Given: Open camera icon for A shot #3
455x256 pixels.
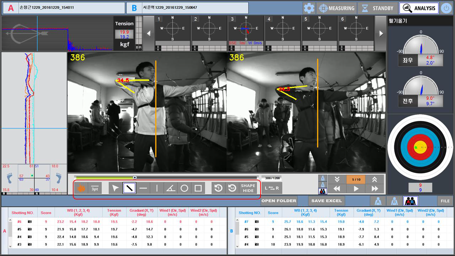Looking at the screenshot, I should [30, 244].
